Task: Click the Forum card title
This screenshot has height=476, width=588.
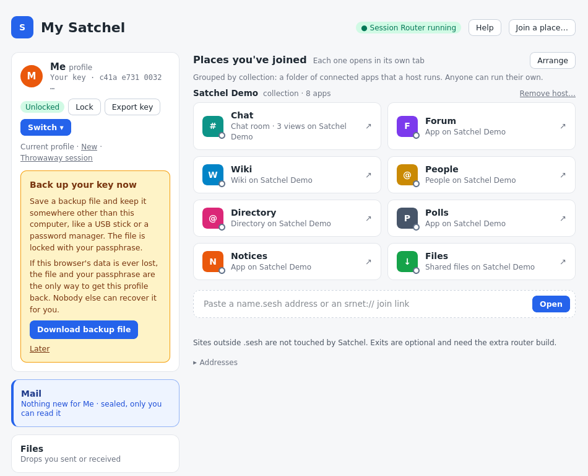Action: [x=440, y=121]
